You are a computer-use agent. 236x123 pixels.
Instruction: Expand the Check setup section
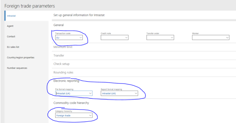point(61,64)
